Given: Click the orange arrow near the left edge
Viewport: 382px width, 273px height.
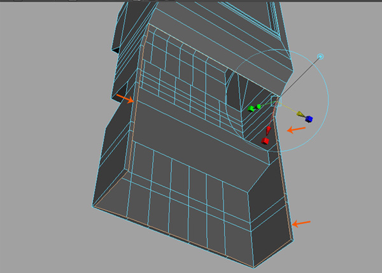Looking at the screenshot, I should coord(124,98).
